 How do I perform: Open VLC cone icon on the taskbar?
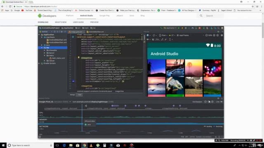pos(91,145)
